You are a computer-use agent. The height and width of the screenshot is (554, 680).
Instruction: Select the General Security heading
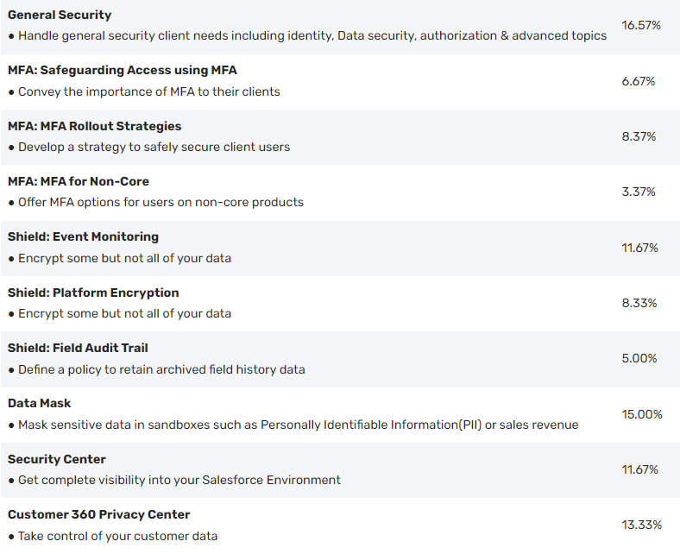60,15
